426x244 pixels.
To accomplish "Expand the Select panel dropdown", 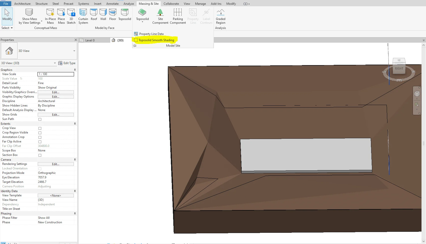I will (x=11, y=28).
